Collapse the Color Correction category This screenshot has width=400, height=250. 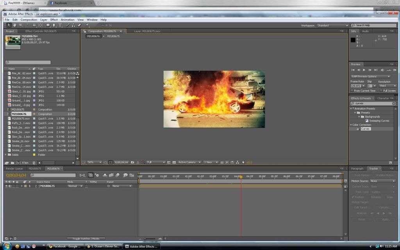[351, 125]
